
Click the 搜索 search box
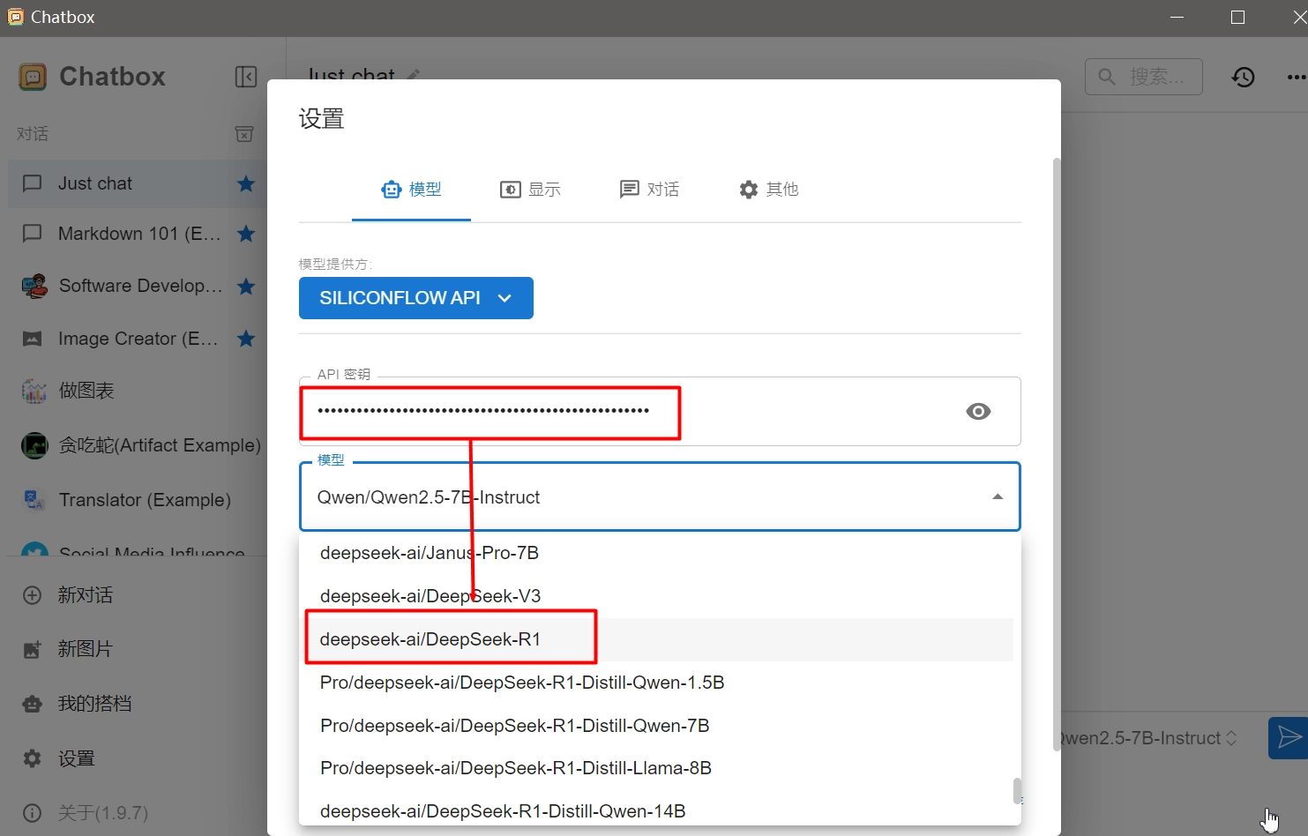pyautogui.click(x=1144, y=77)
